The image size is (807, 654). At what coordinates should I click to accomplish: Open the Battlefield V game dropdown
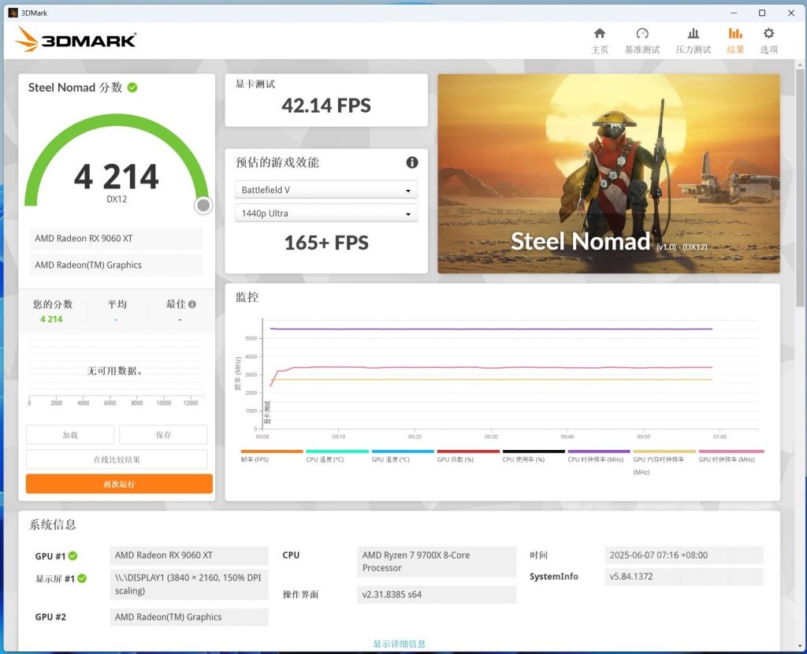pyautogui.click(x=325, y=190)
